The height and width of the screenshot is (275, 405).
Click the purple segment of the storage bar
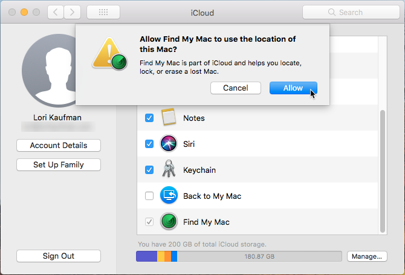pos(146,256)
